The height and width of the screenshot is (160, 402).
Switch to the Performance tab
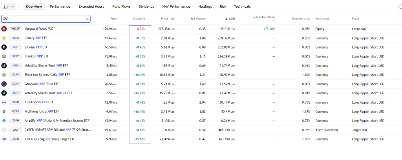tap(60, 7)
